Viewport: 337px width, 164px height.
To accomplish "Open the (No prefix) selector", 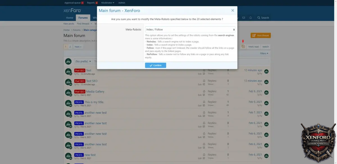I will click(x=83, y=61).
